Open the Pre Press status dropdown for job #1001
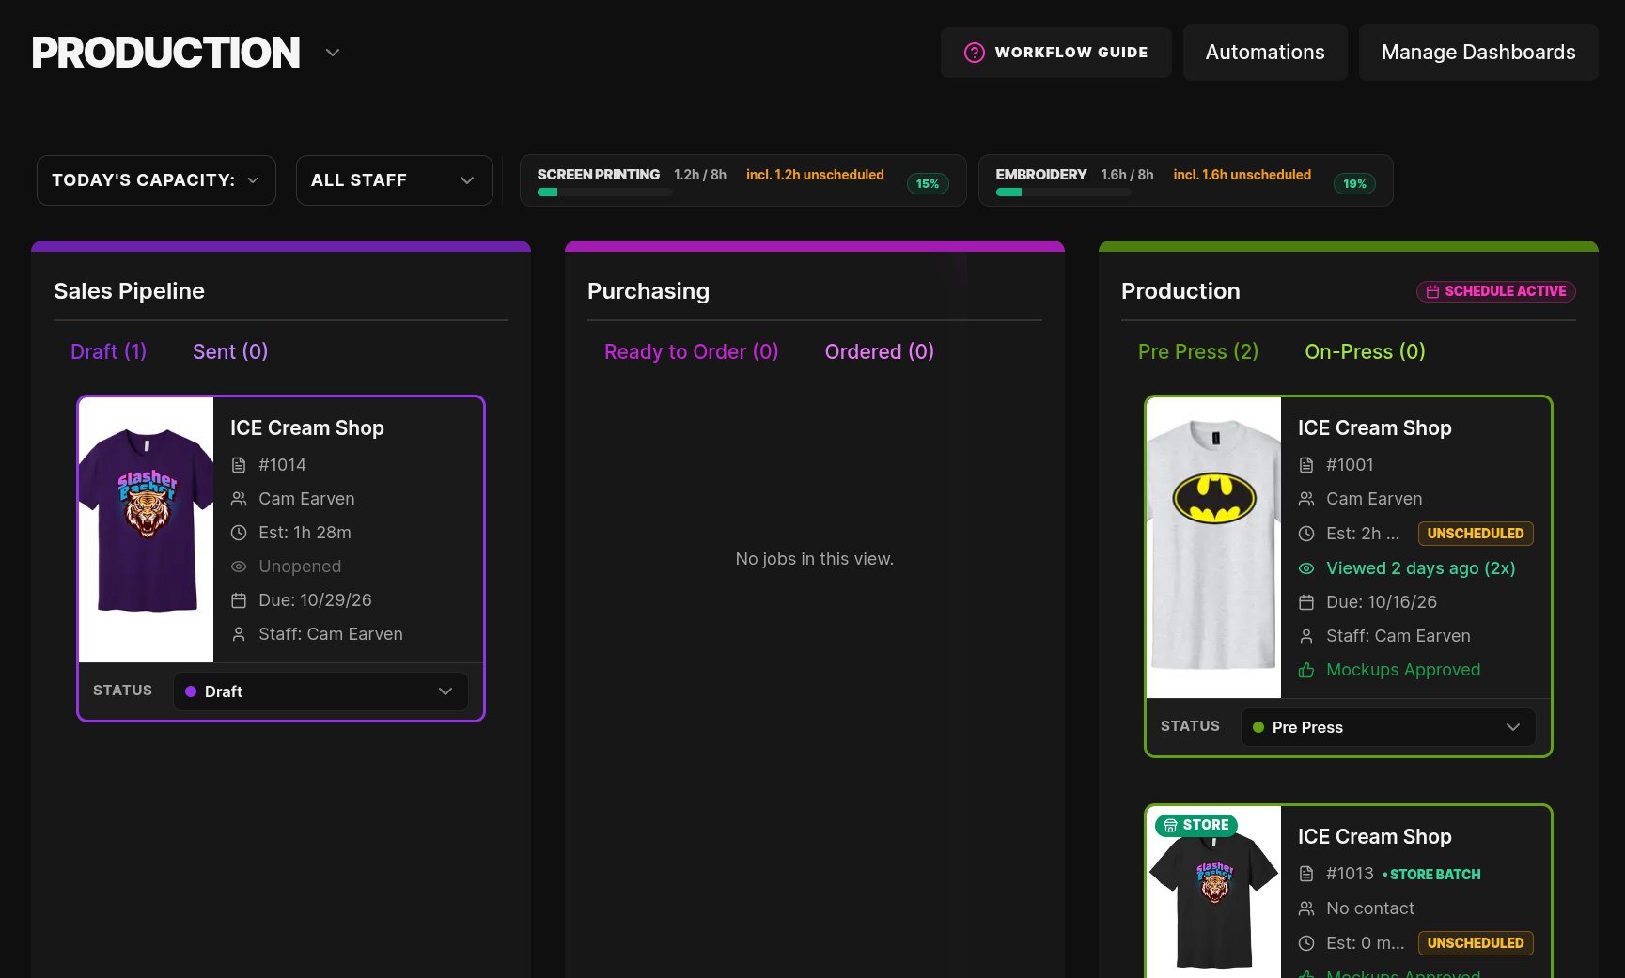The width and height of the screenshot is (1625, 978). pos(1388,727)
